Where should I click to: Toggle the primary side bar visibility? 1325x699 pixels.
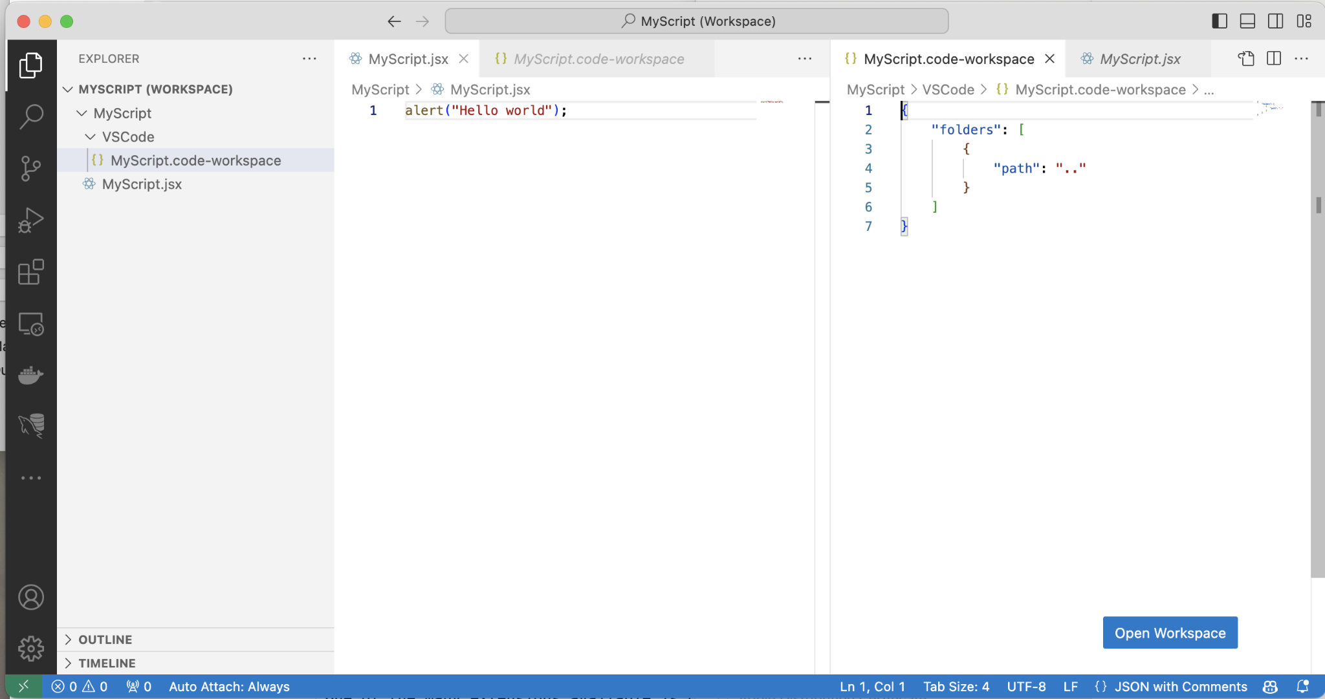[x=1220, y=21]
